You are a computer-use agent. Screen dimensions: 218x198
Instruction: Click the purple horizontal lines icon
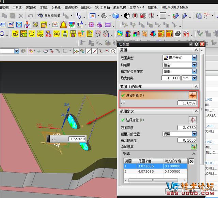[x=108, y=25]
